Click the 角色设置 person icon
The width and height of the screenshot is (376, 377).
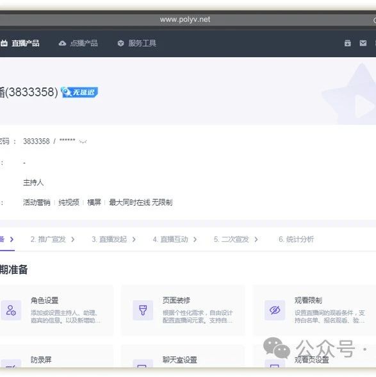click(11, 310)
